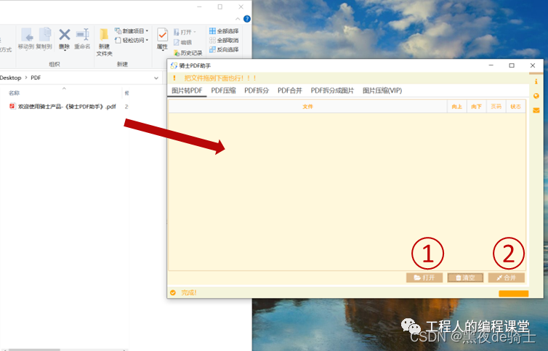Click 历史记录 (History) in Explorer ribbon

(188, 53)
